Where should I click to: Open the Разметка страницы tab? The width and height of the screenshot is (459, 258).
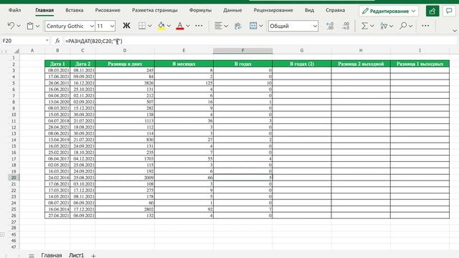(x=155, y=10)
